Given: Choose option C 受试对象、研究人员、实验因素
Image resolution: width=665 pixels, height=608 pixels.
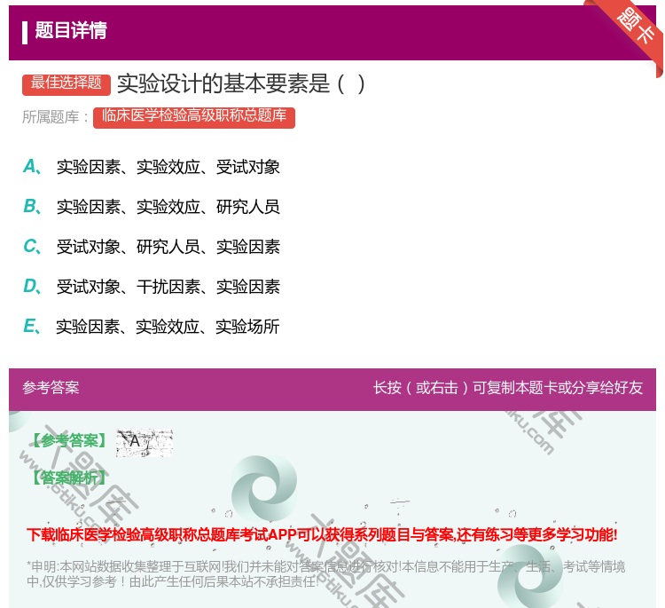Looking at the screenshot, I should click(152, 247).
